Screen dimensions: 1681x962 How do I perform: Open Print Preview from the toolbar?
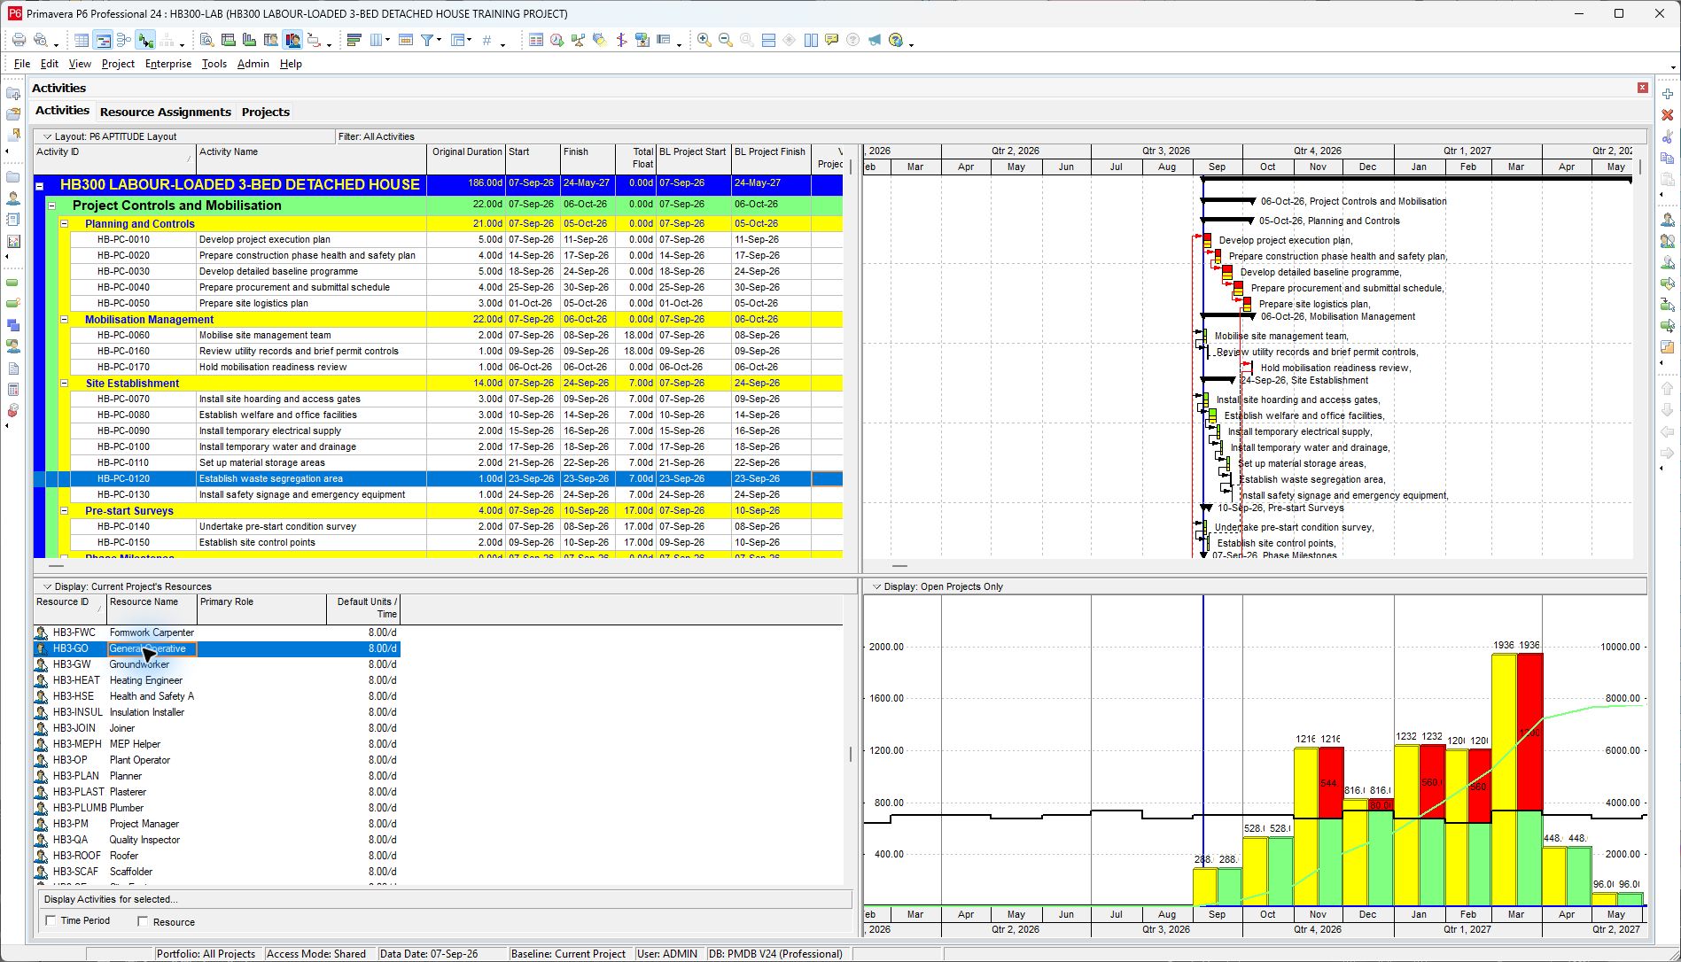[40, 40]
